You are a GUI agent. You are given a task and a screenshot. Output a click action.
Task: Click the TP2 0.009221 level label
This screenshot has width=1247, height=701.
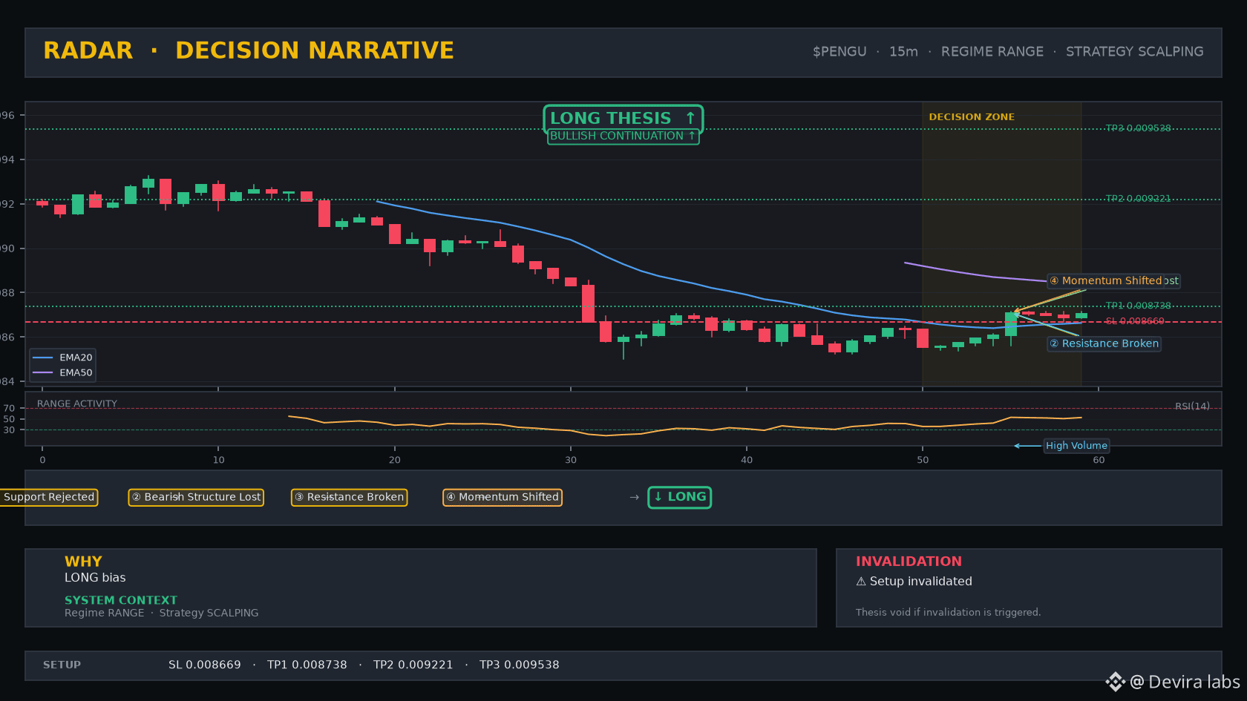click(x=1138, y=199)
